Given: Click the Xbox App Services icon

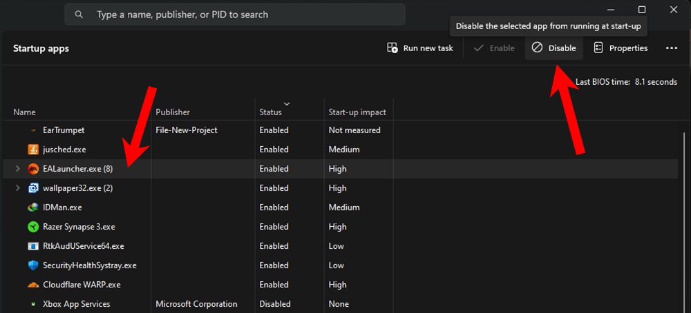Looking at the screenshot, I should [33, 304].
